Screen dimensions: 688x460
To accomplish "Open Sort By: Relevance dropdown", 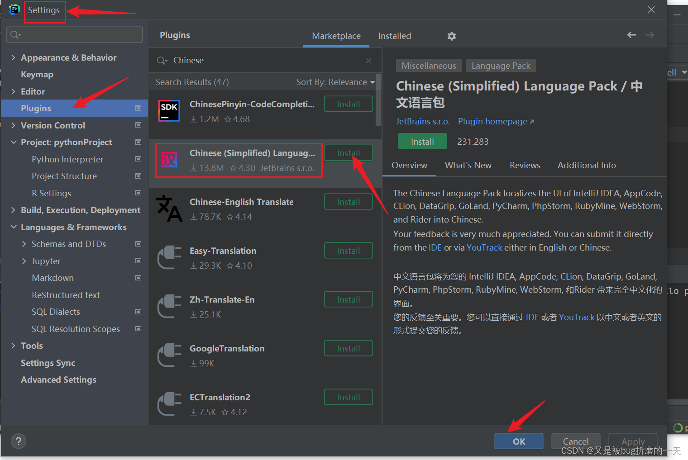I will point(335,82).
